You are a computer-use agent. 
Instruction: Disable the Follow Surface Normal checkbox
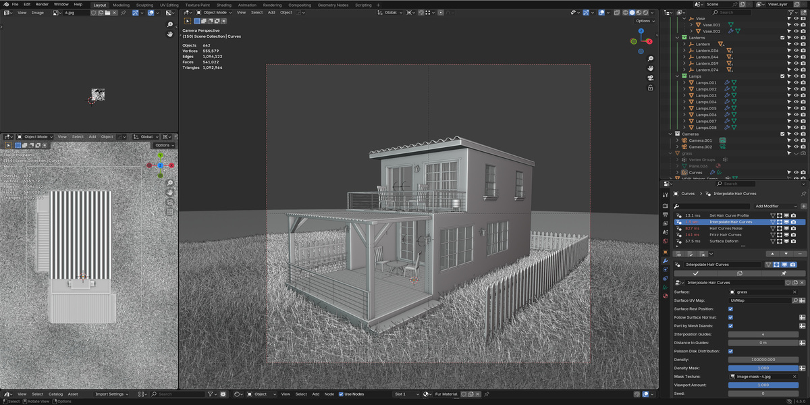coord(731,317)
